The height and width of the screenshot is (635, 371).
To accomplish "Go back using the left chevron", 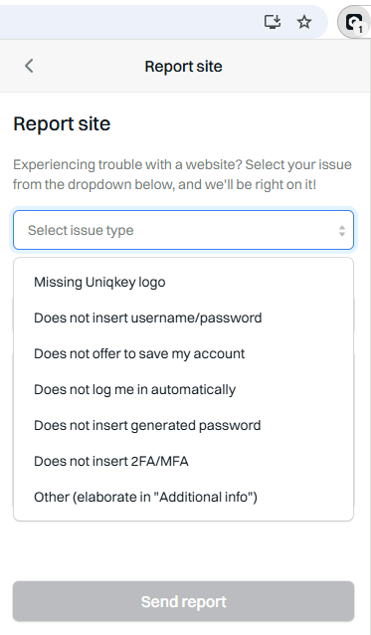I will 29,66.
